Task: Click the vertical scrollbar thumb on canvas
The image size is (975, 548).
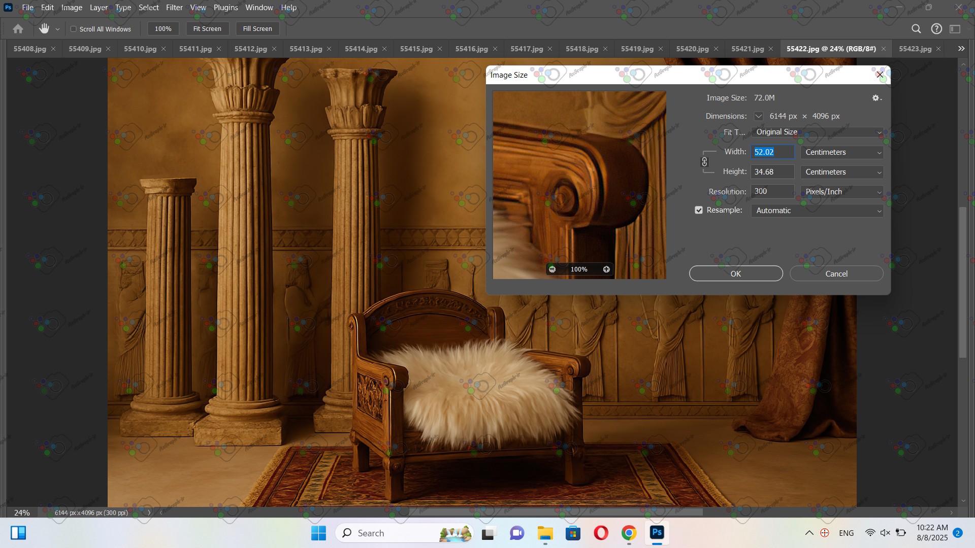Action: tap(963, 282)
